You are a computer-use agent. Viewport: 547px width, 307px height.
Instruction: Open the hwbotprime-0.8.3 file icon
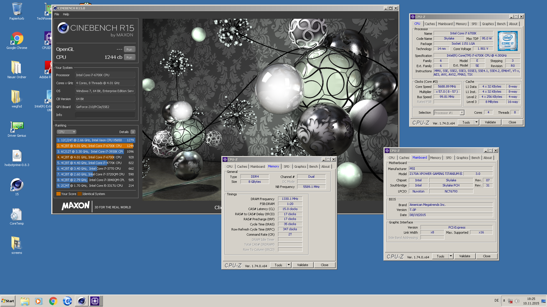17,158
